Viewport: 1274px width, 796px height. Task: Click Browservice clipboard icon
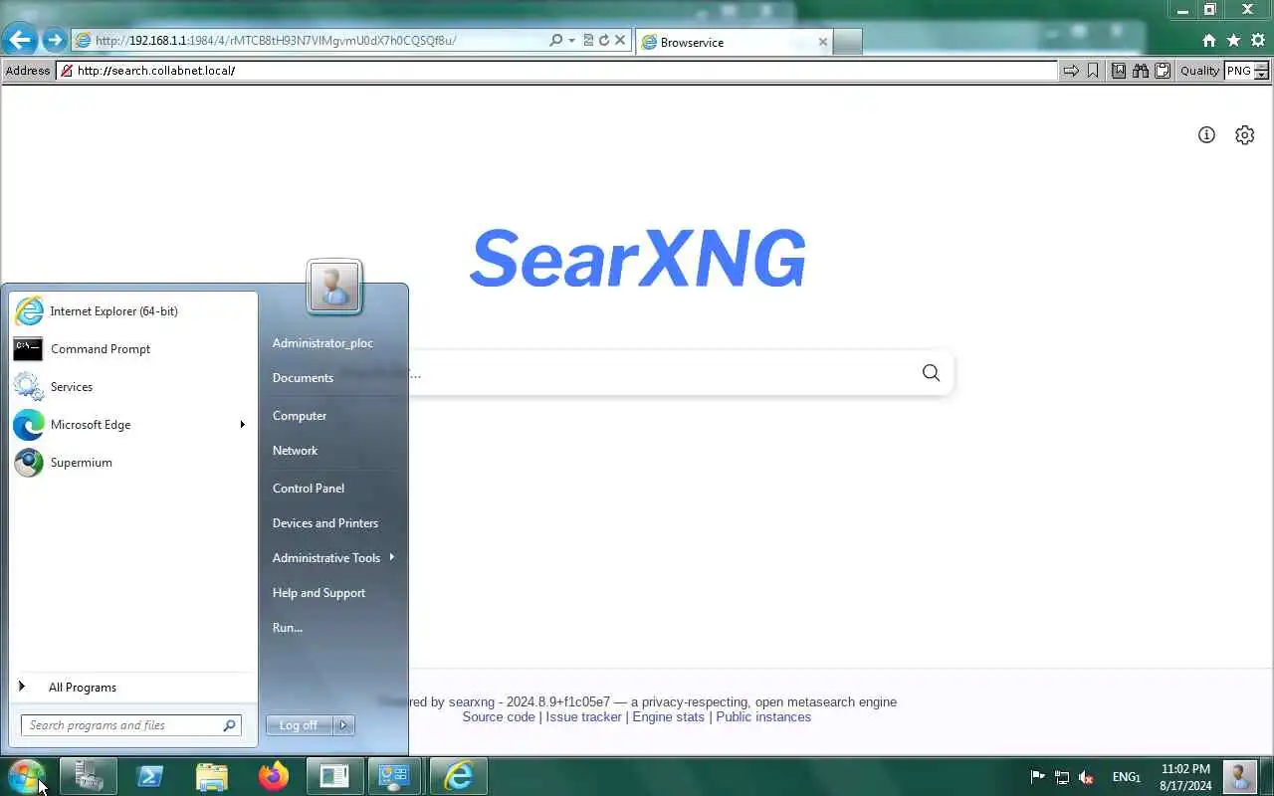pyautogui.click(x=1163, y=71)
